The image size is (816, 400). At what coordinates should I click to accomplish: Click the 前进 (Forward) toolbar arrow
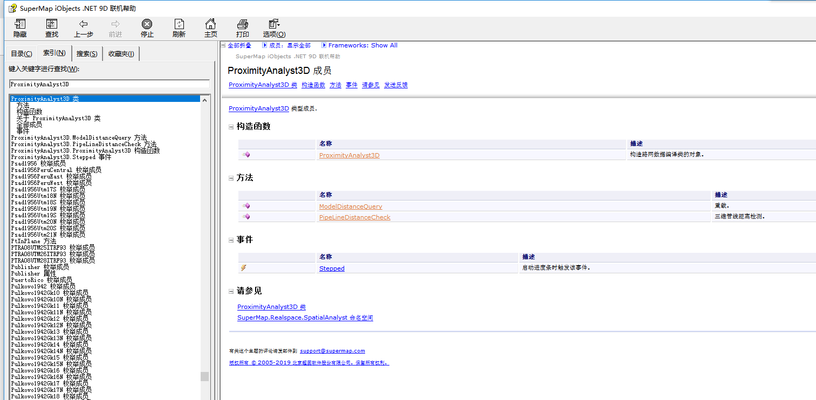click(115, 24)
